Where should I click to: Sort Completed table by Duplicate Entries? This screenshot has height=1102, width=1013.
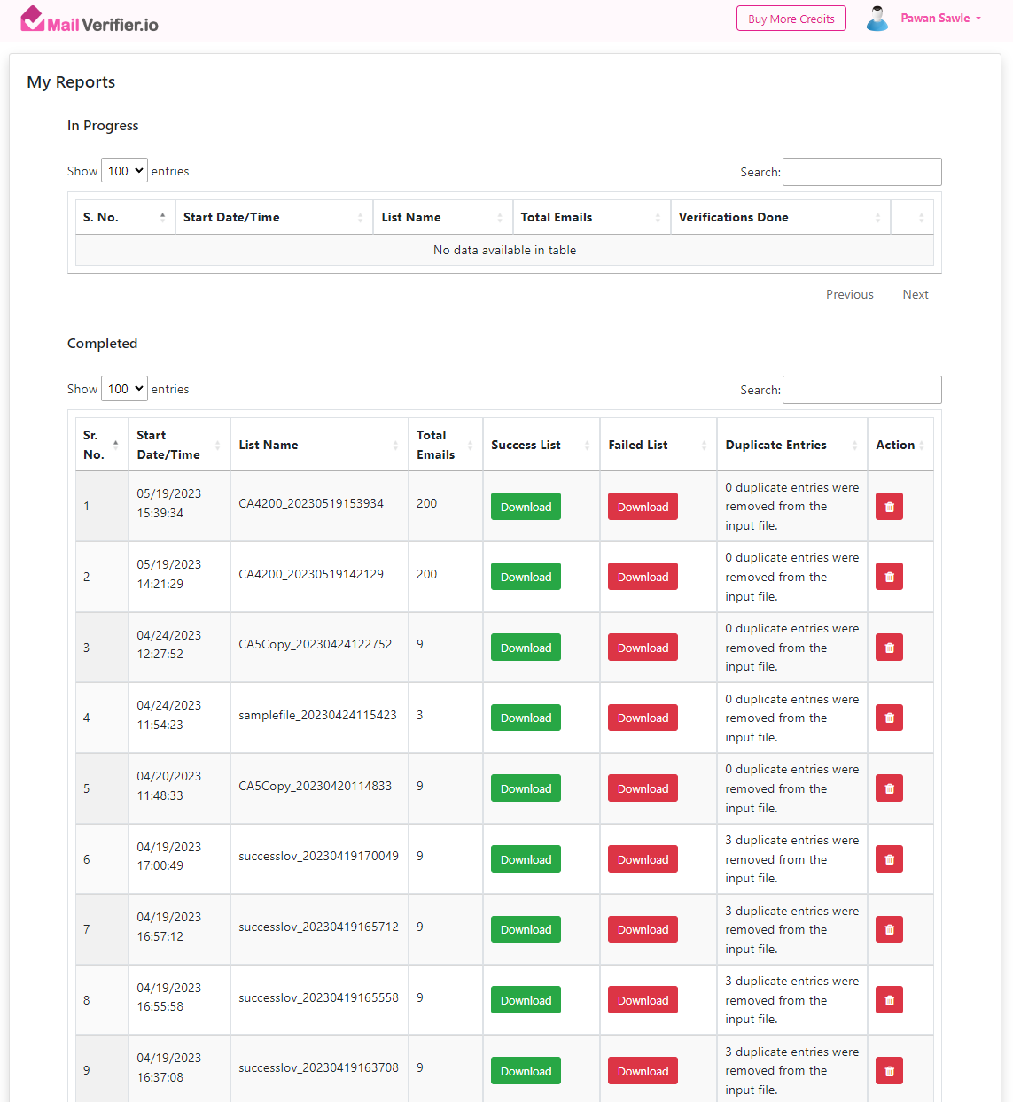tap(792, 445)
